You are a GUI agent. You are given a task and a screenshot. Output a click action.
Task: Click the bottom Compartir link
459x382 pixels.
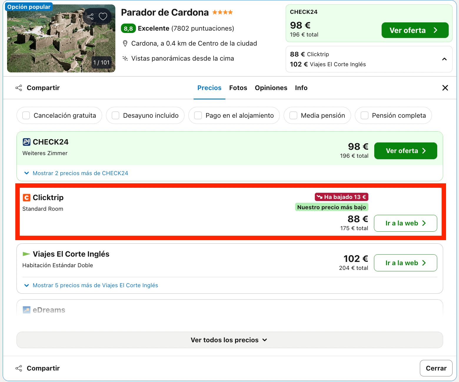(43, 368)
